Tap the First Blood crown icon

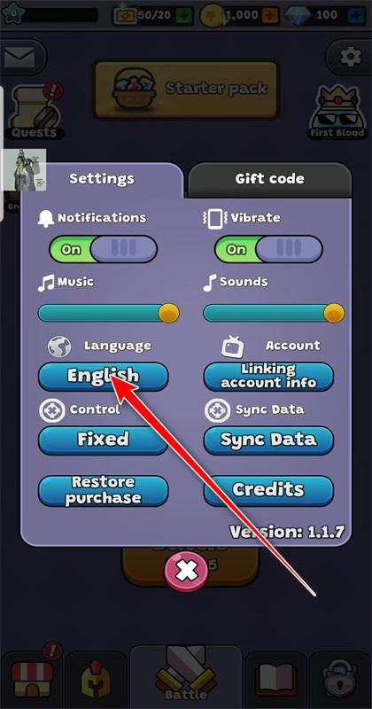[337, 112]
